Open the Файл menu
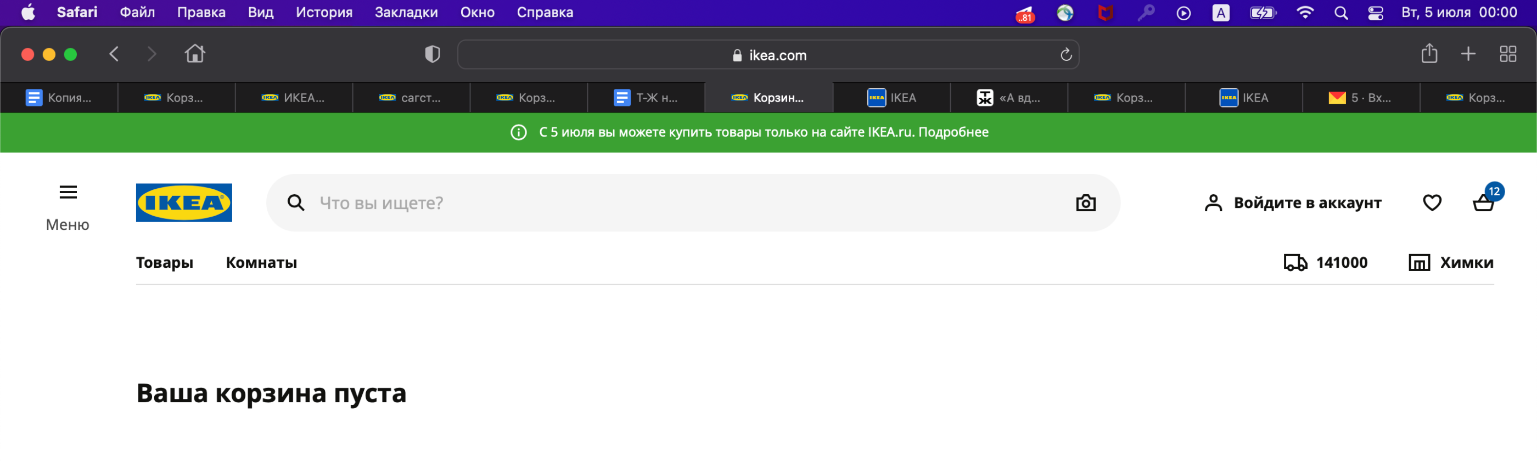This screenshot has width=1537, height=462. [137, 13]
